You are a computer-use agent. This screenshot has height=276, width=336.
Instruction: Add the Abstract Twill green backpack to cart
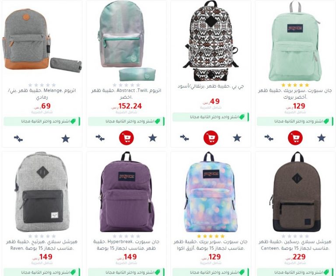tap(126, 138)
